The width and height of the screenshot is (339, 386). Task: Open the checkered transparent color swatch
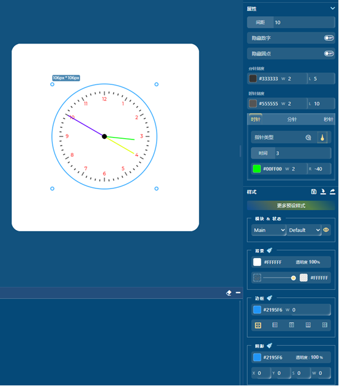click(x=304, y=278)
